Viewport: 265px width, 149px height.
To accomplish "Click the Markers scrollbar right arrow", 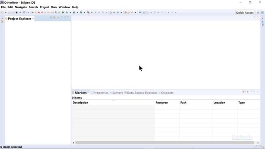I will point(258,142).
